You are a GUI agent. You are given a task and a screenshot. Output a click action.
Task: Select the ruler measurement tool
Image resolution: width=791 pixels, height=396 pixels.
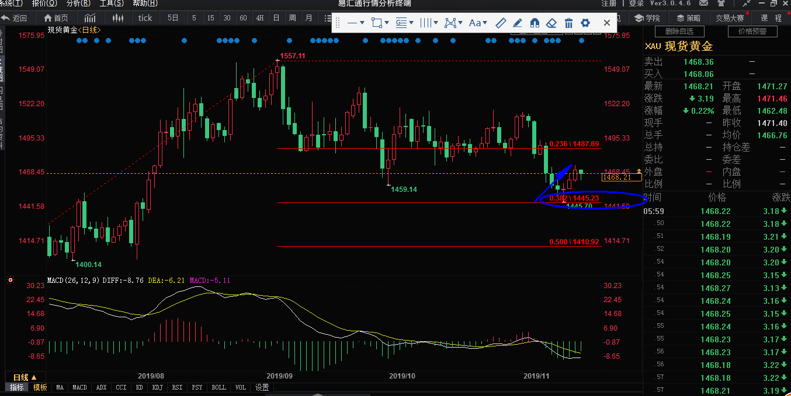tap(501, 23)
